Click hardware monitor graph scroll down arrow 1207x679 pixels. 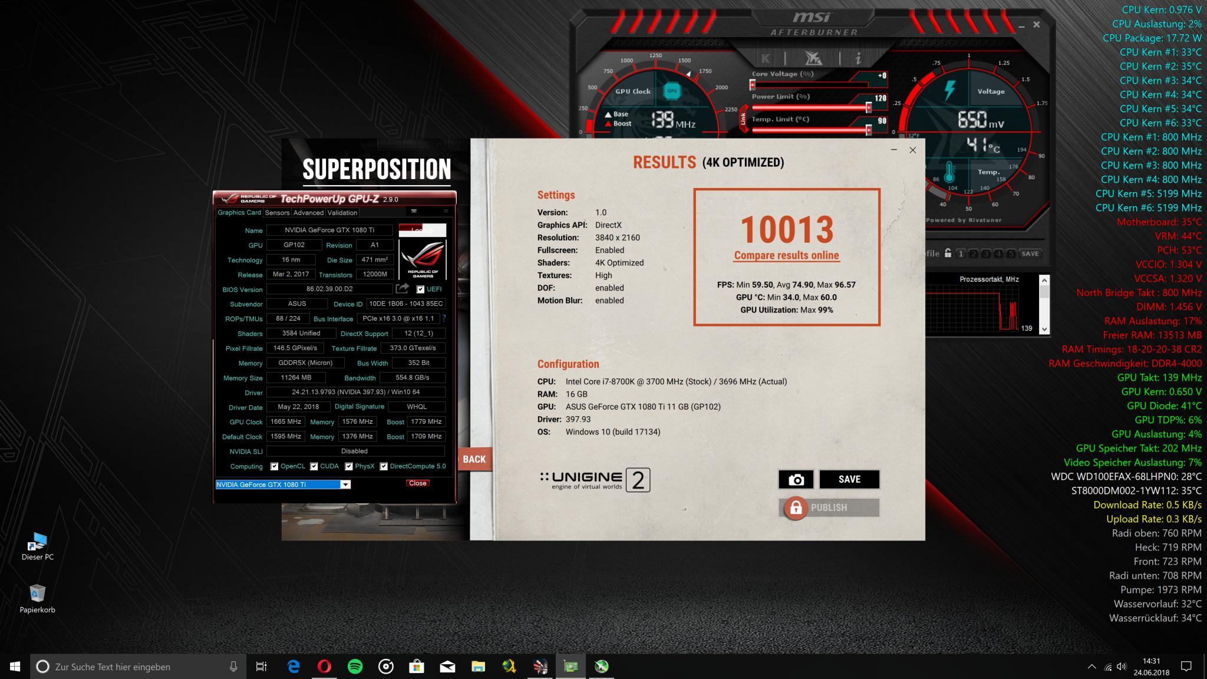tap(1044, 329)
